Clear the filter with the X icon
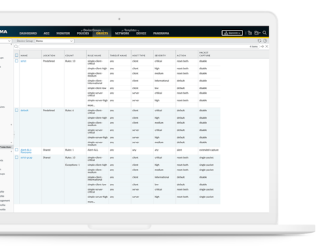326x249 pixels. (267, 46)
